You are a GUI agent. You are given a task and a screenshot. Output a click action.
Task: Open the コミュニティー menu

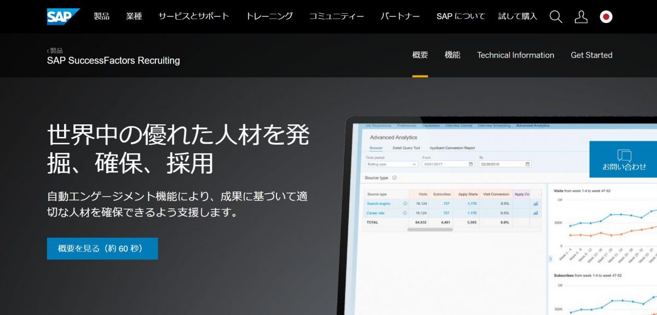[337, 16]
